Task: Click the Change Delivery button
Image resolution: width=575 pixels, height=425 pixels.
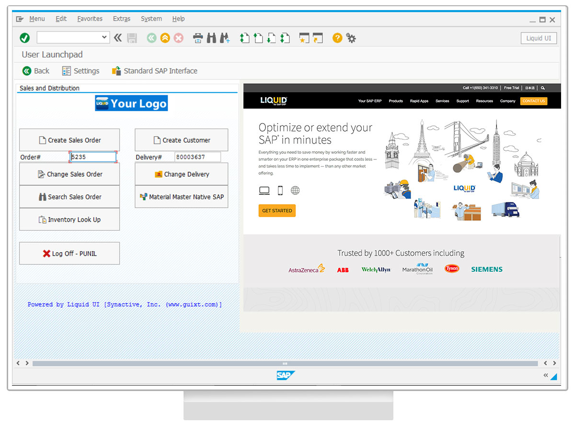Action: point(181,174)
